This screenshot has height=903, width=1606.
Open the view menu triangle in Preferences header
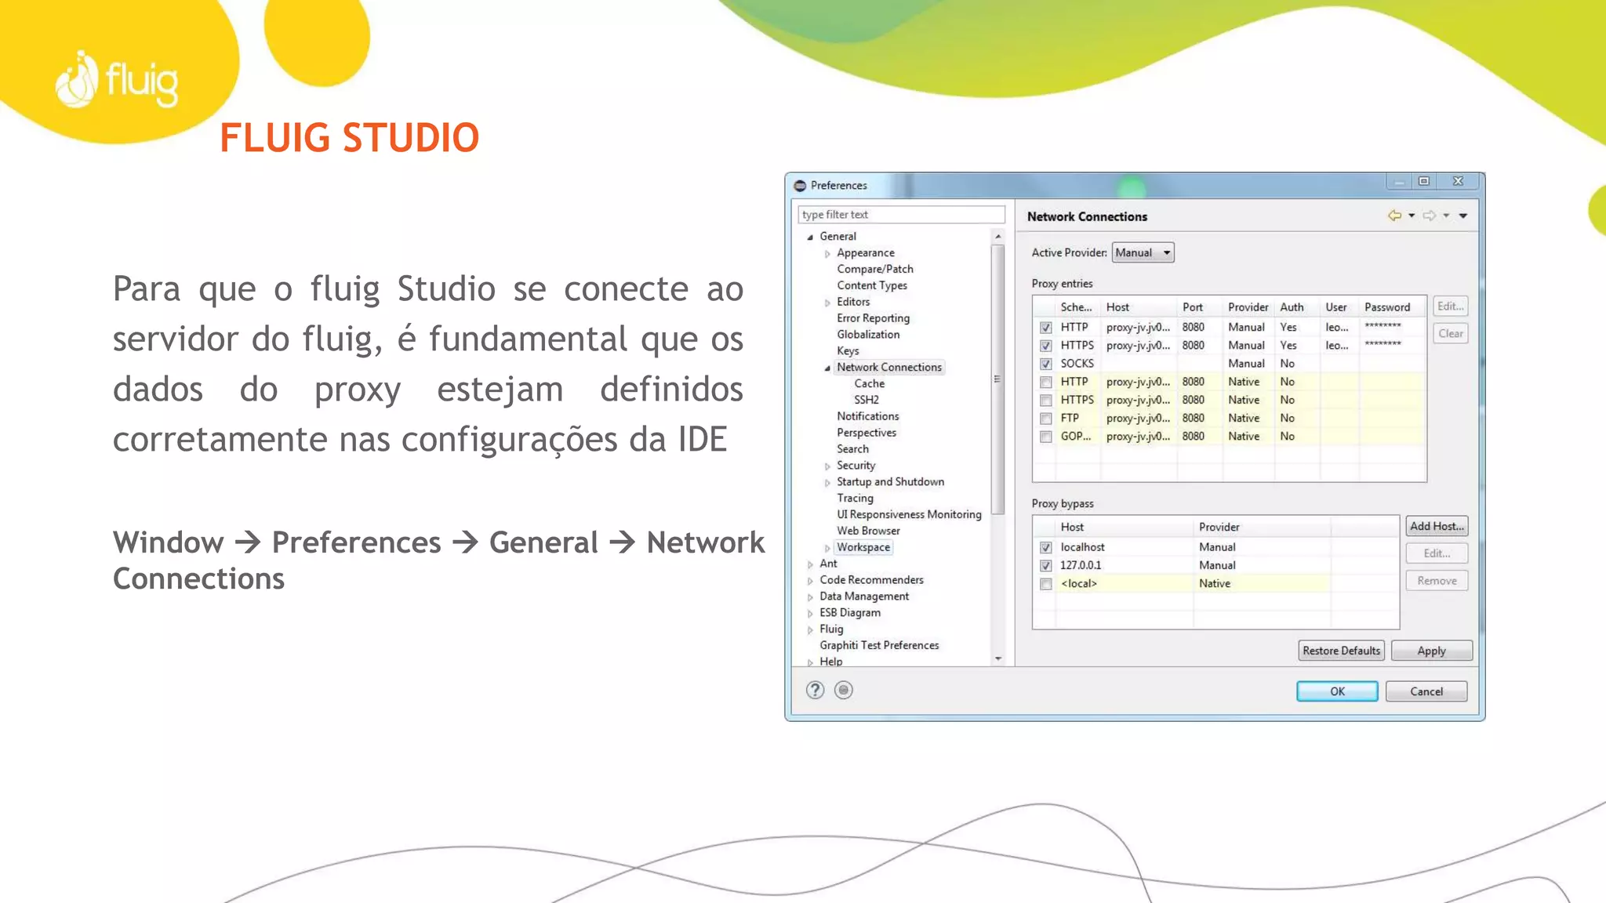coord(1463,216)
